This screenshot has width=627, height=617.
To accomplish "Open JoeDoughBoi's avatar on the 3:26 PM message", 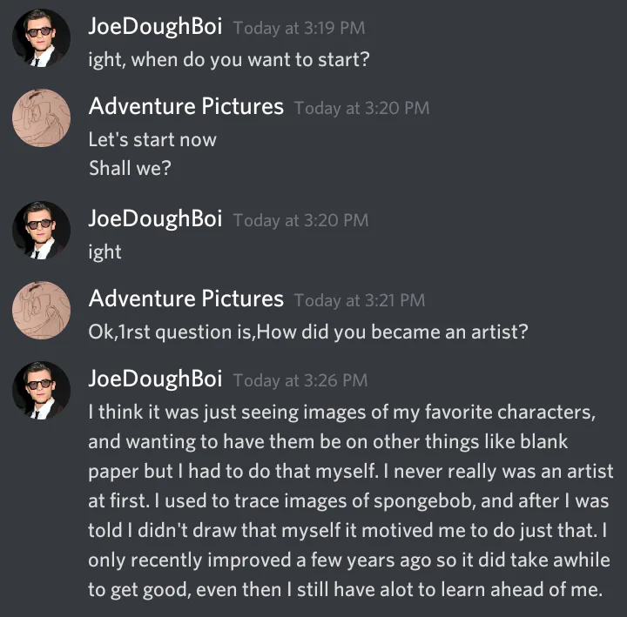I will coord(41,391).
